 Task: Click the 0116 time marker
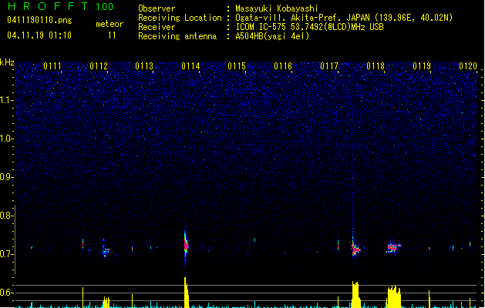click(283, 66)
